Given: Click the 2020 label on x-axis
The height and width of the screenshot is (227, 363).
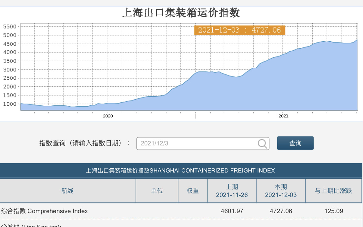Looking at the screenshot, I should pos(108,116).
